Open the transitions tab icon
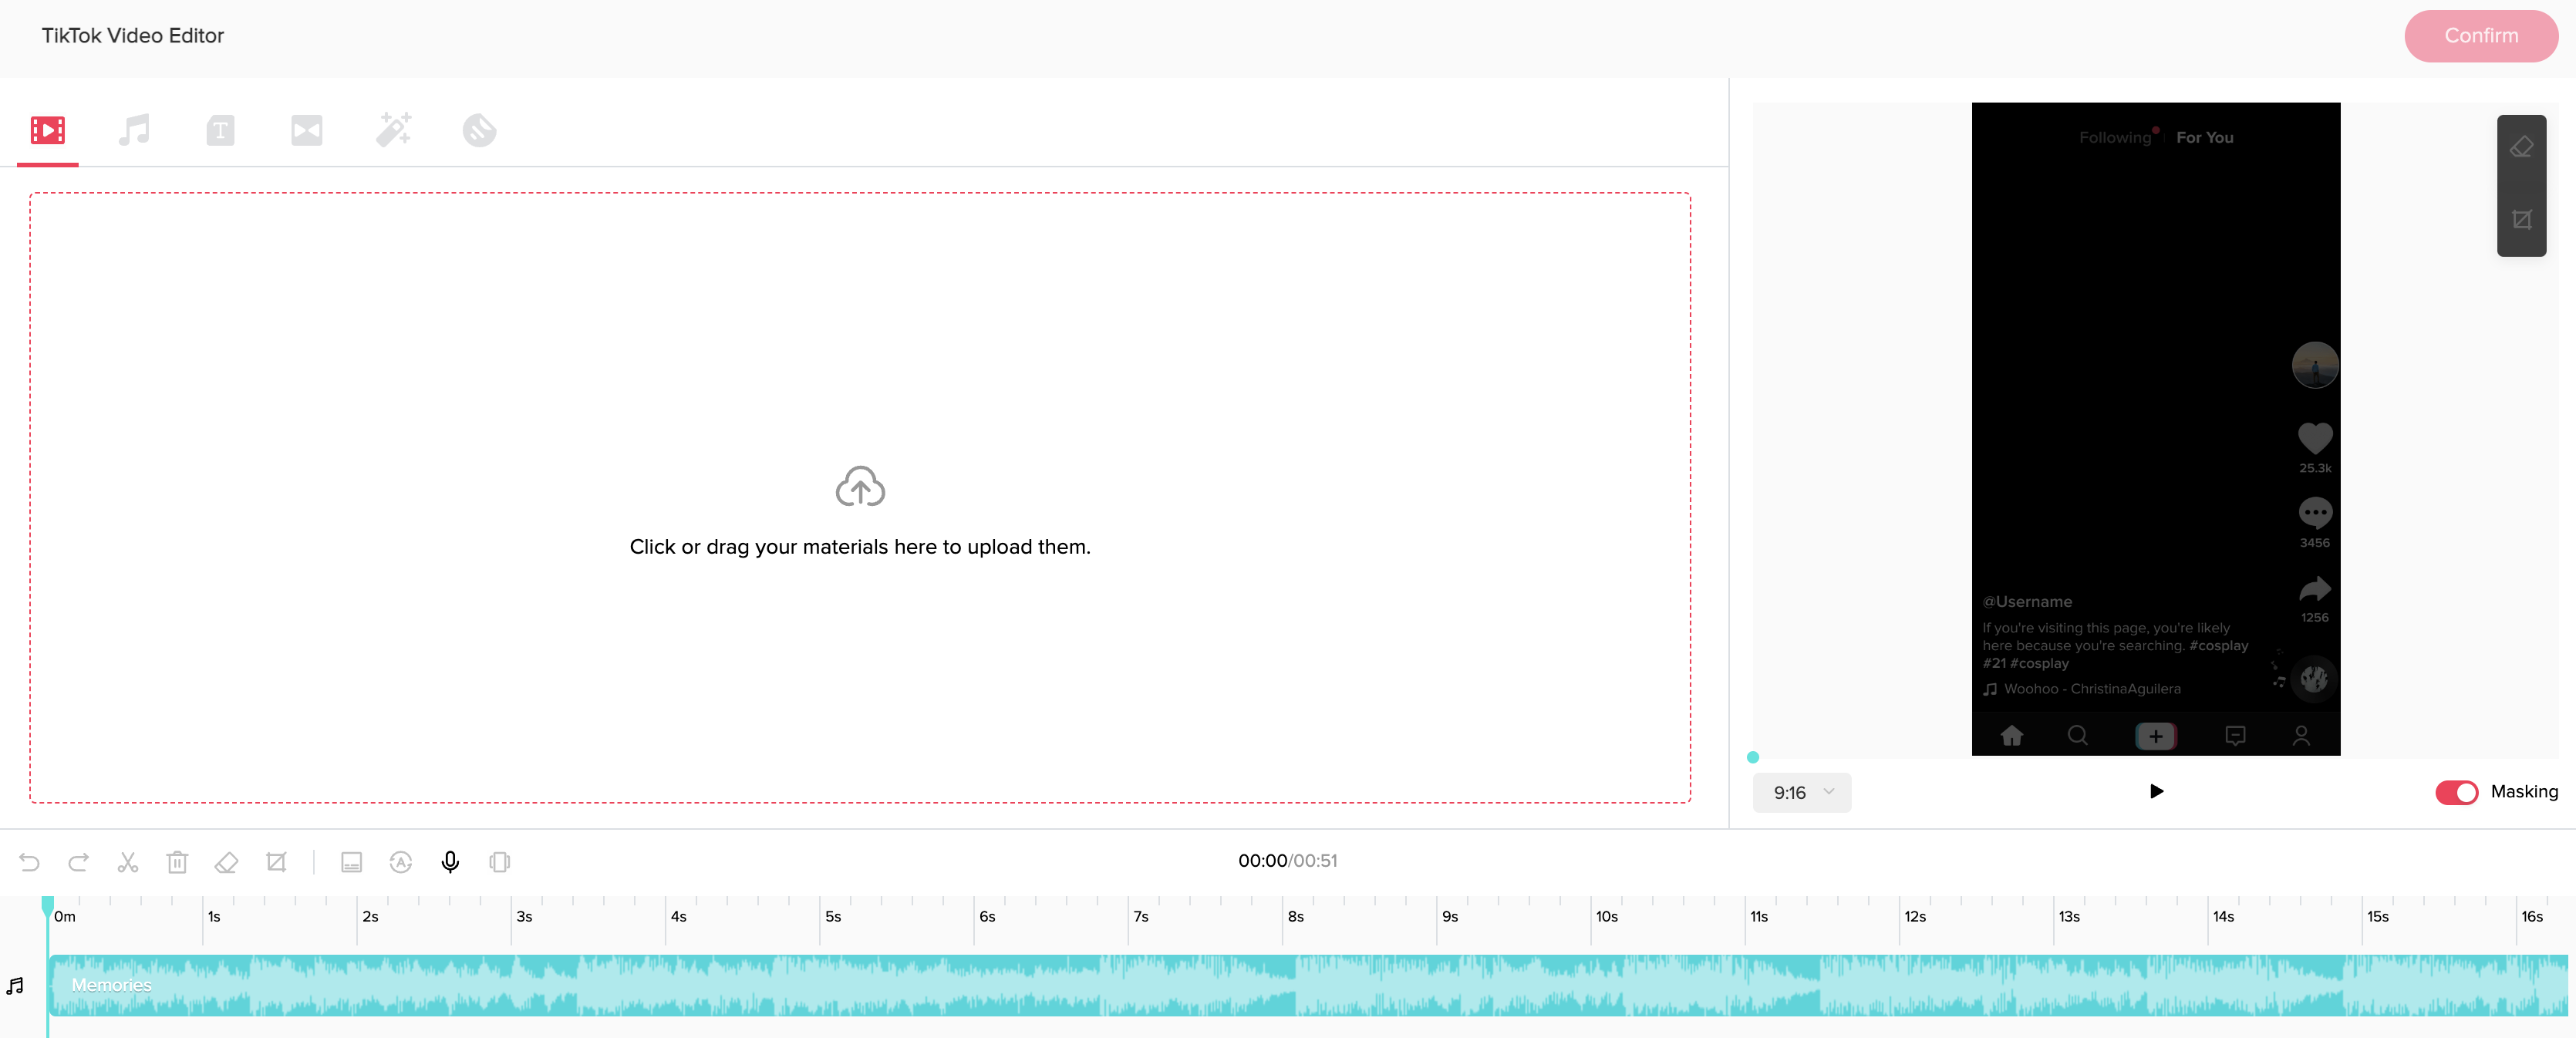 click(307, 130)
